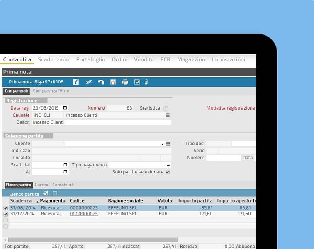Viewport: 314px width, 249px height.
Task: Sort by the Scadenza column header
Action: pyautogui.click(x=21, y=201)
